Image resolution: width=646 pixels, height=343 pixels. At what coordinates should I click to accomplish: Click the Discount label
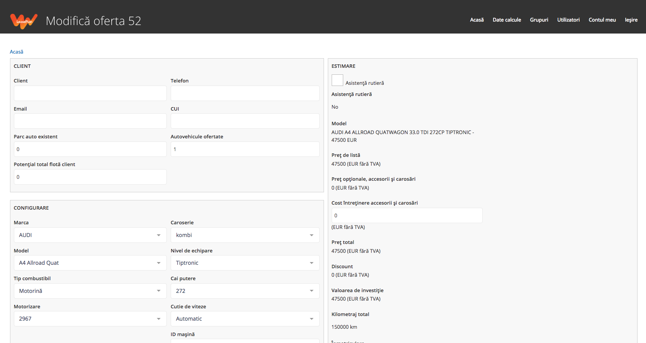click(342, 266)
